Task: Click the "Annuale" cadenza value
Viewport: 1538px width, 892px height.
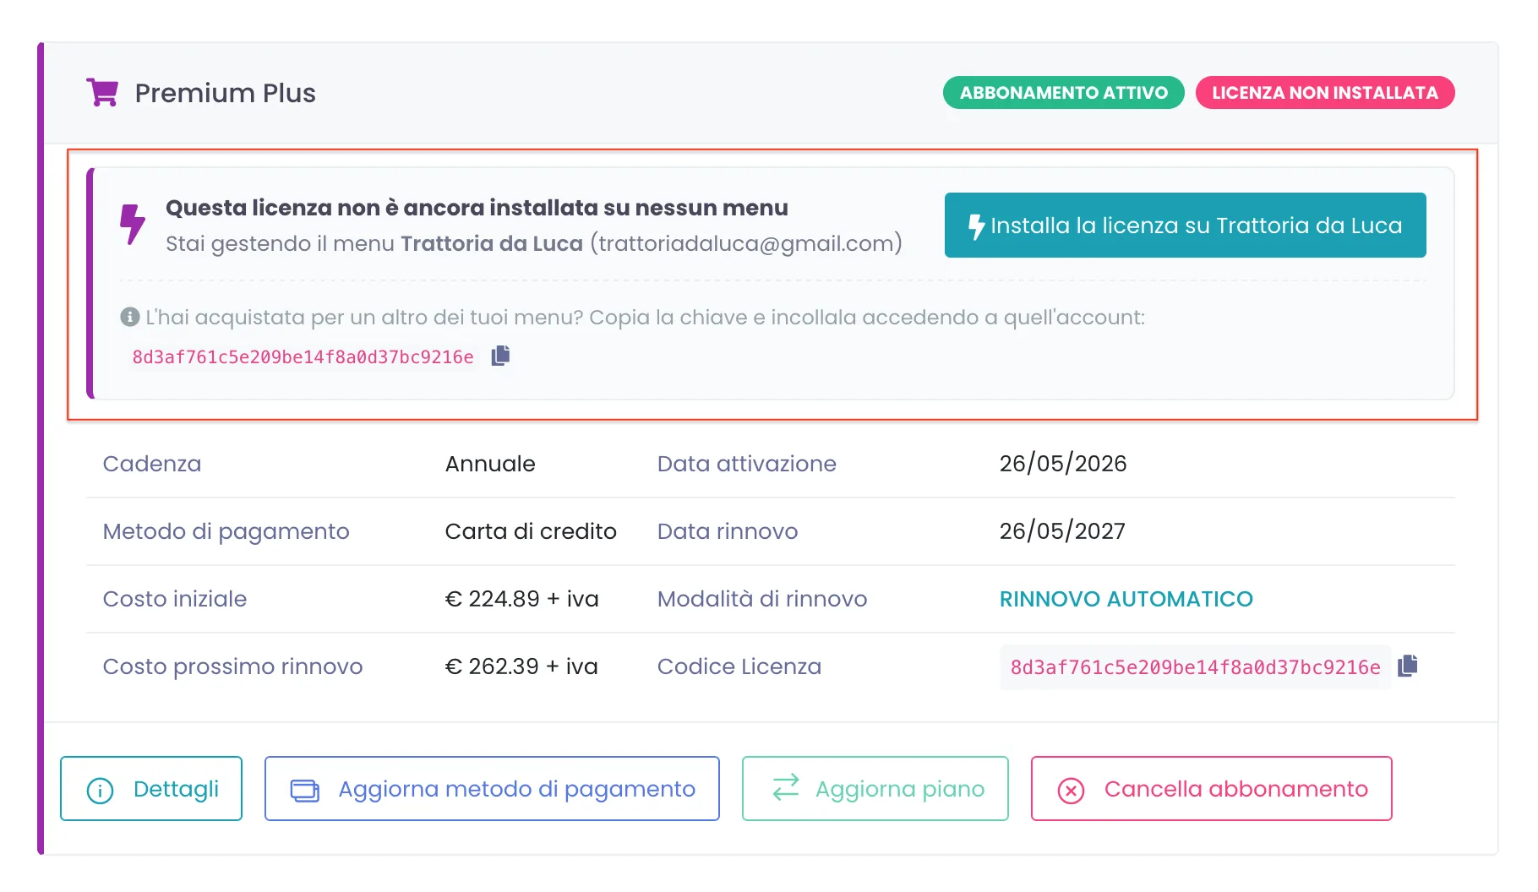Action: pyautogui.click(x=490, y=464)
